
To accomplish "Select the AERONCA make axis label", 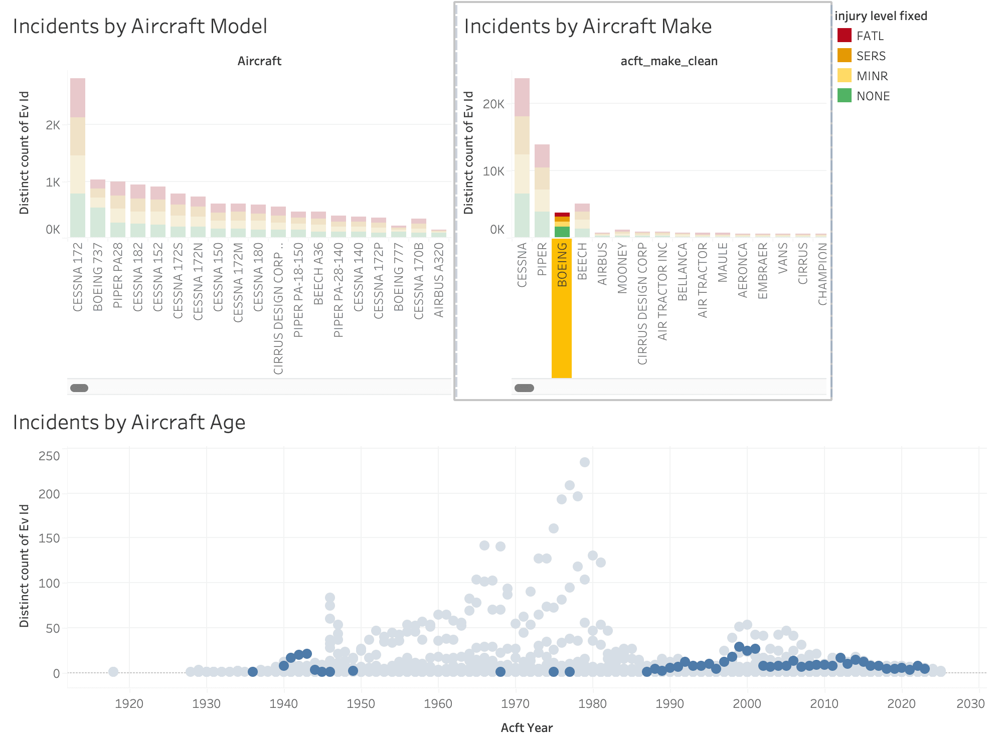I will tap(743, 270).
